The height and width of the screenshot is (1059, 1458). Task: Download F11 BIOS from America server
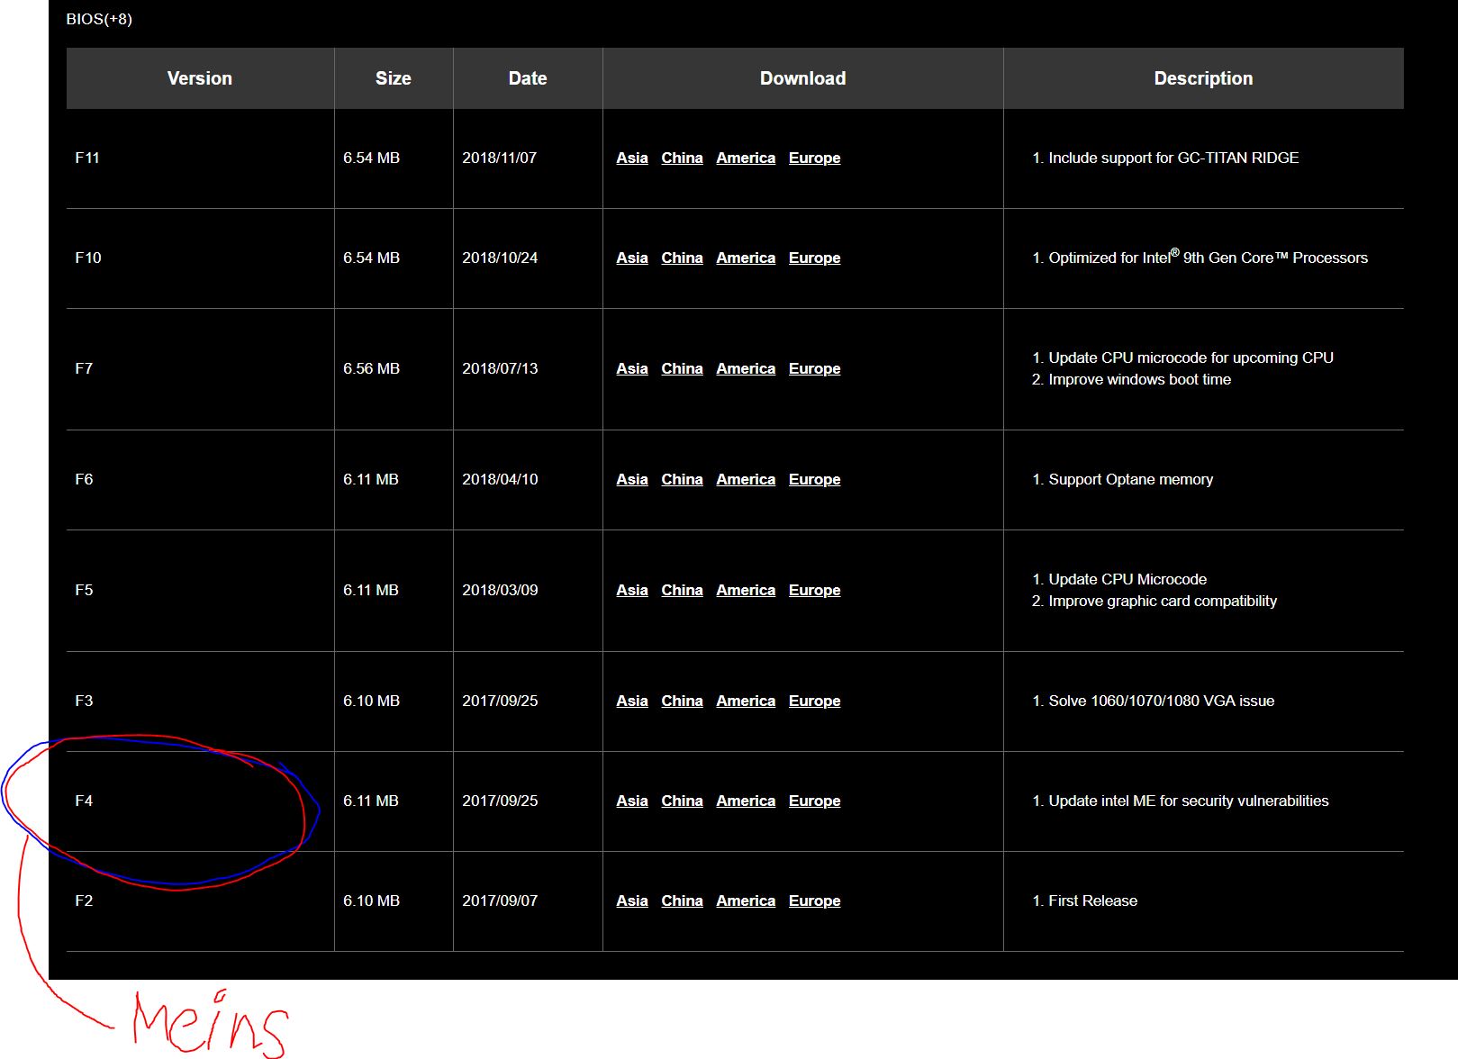pos(746,158)
